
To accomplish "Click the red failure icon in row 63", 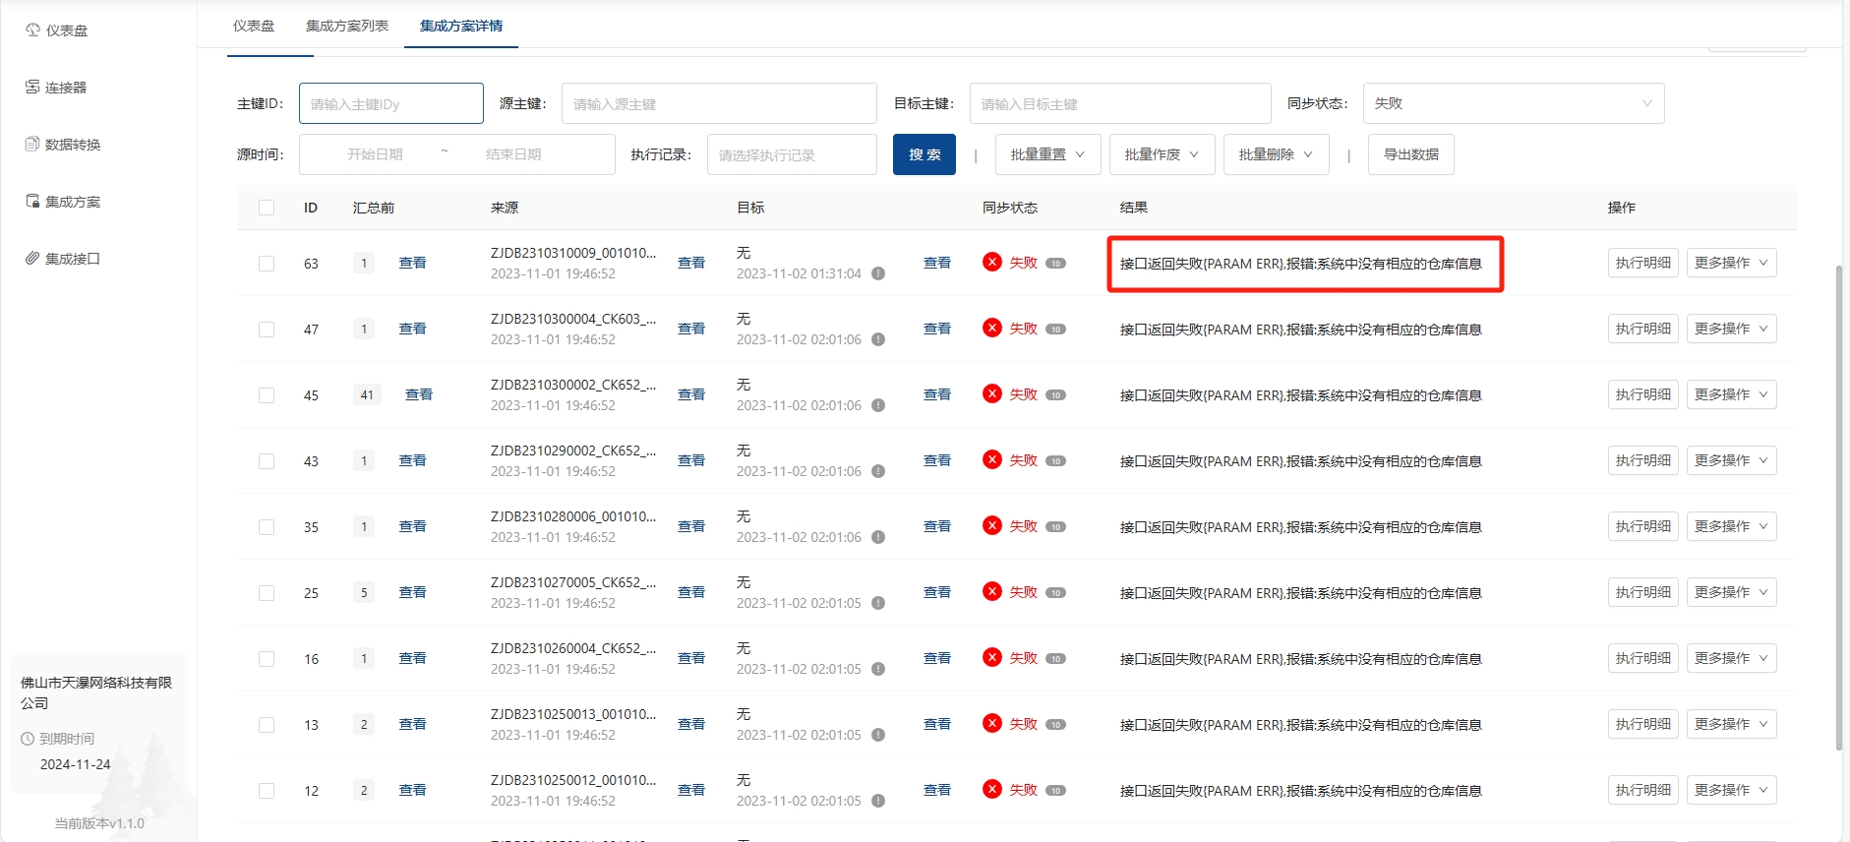I will 992,262.
